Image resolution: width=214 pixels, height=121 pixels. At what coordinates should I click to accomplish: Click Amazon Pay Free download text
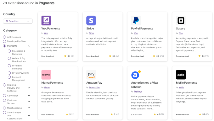coord(93,115)
